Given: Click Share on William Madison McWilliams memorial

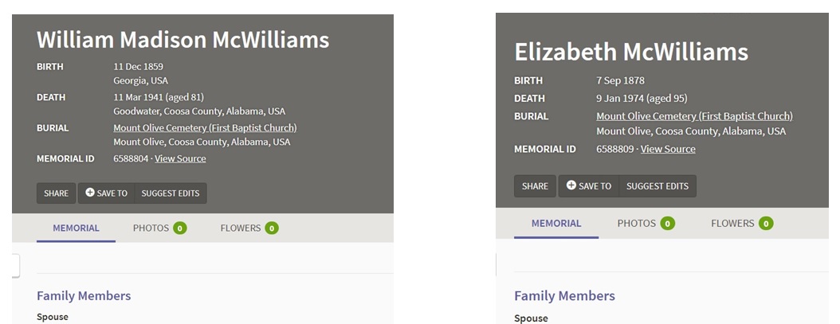Looking at the screenshot, I should 56,193.
